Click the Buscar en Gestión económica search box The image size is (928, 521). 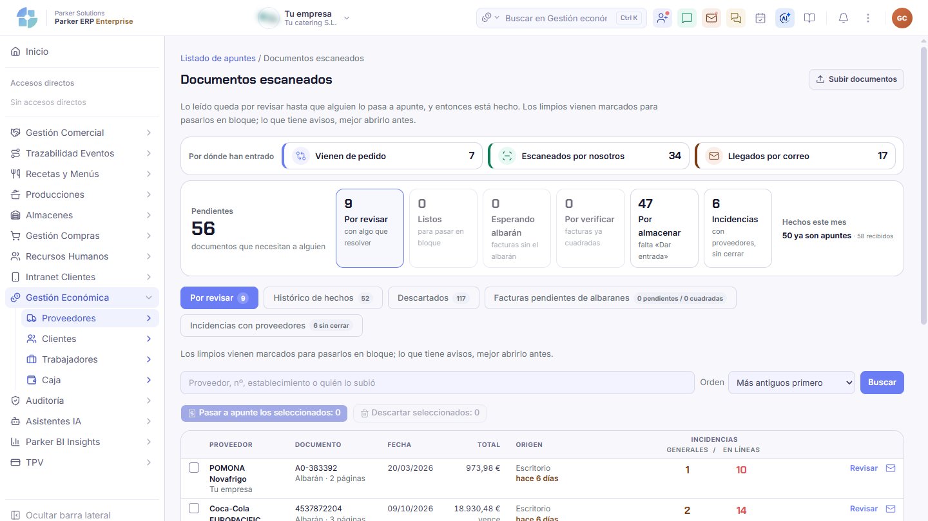(556, 18)
